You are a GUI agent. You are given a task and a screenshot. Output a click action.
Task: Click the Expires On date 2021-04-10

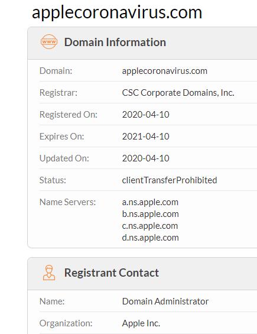146,137
